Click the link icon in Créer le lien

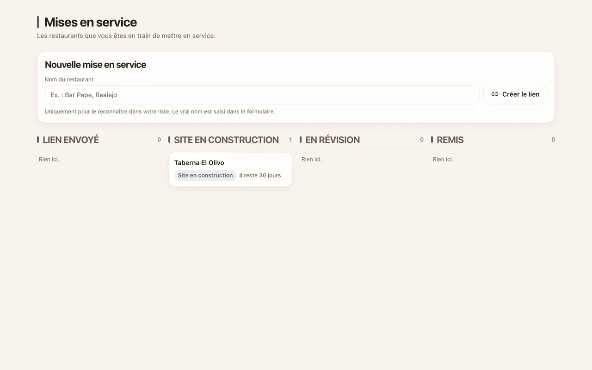click(495, 94)
